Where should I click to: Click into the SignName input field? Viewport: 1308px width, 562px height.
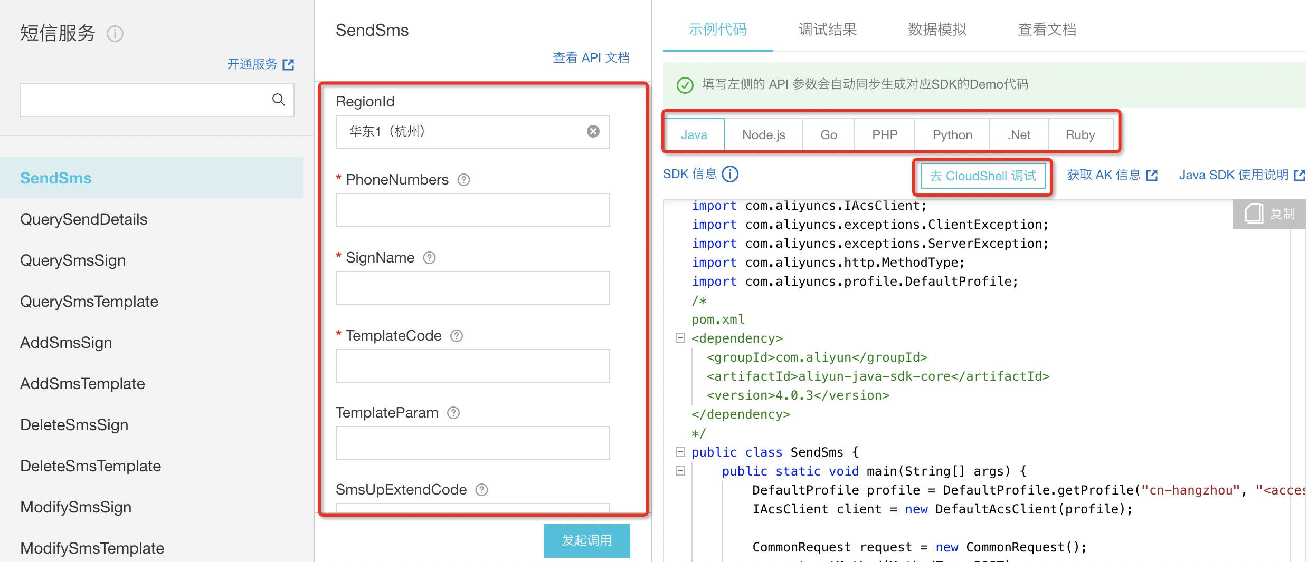coord(472,288)
